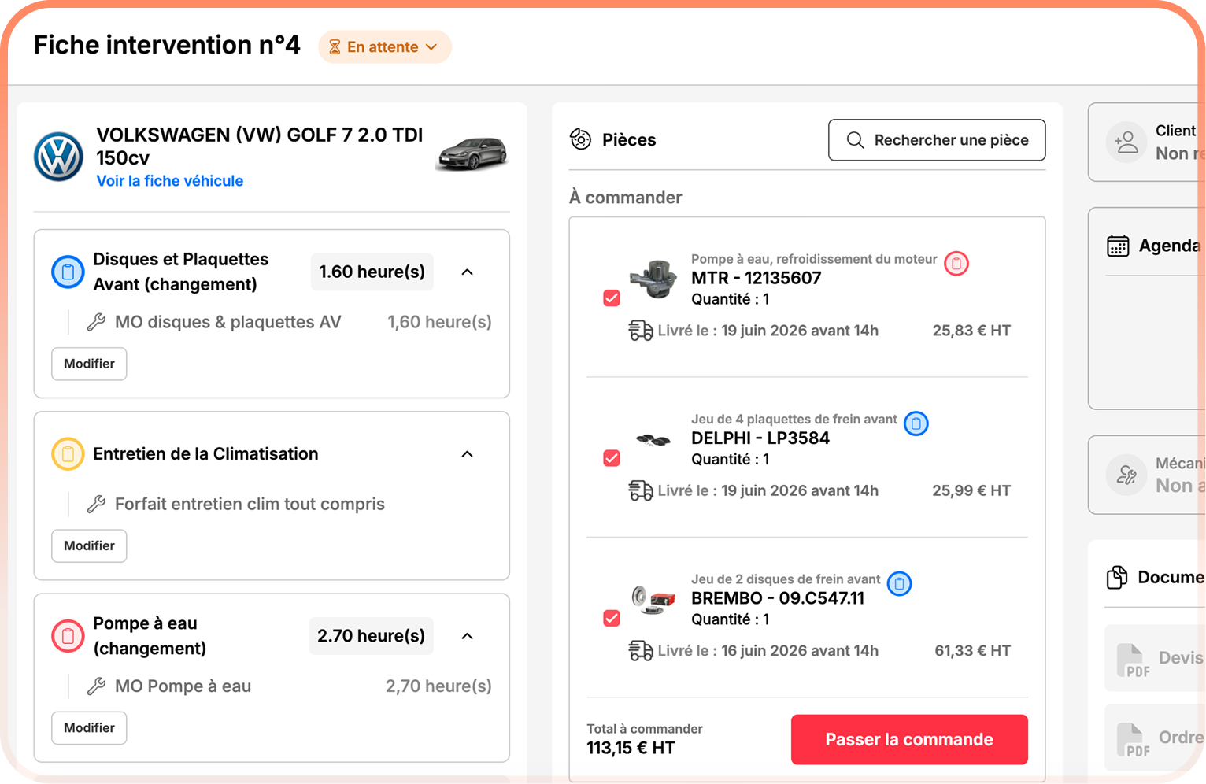Uncheck the MTR - 12135607 part checkbox
Image resolution: width=1206 pixels, height=784 pixels.
(x=612, y=298)
